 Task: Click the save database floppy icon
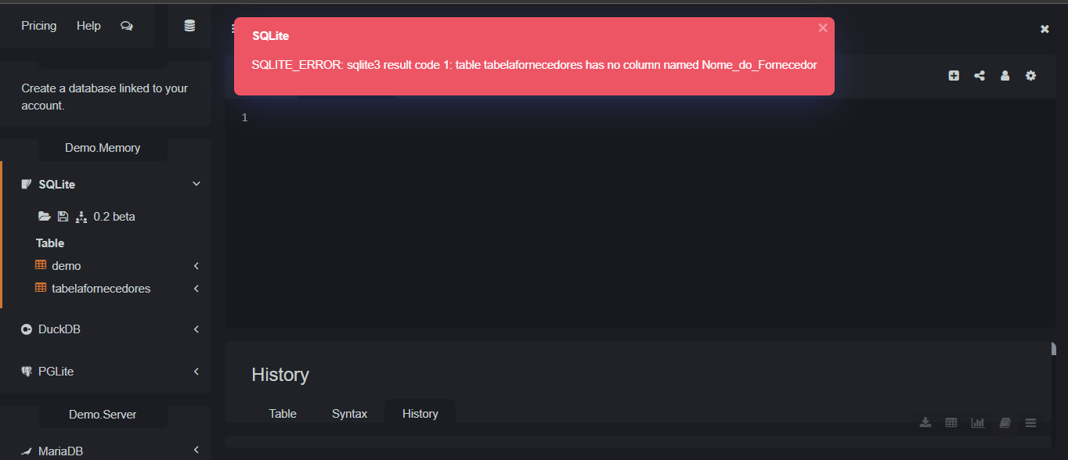[63, 217]
